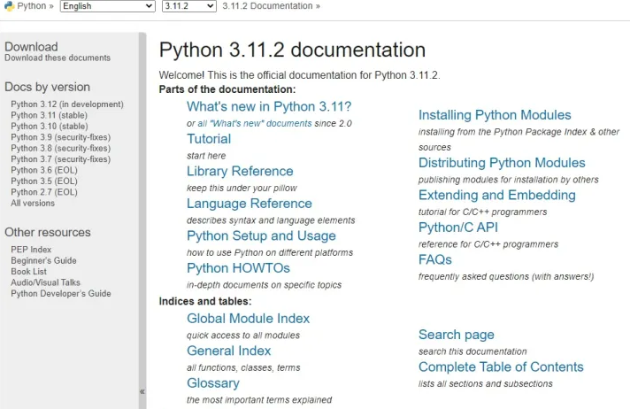Click 'lists all sections and subsections' text
This screenshot has height=409, width=630.
pos(486,383)
